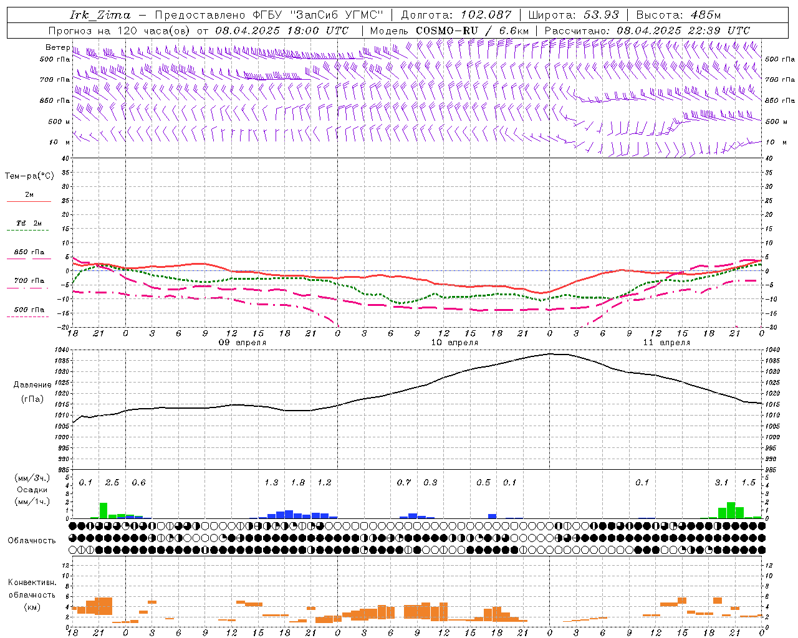The image size is (798, 638).
Task: Click the Облачность cloud cover label
Action: tap(32, 541)
